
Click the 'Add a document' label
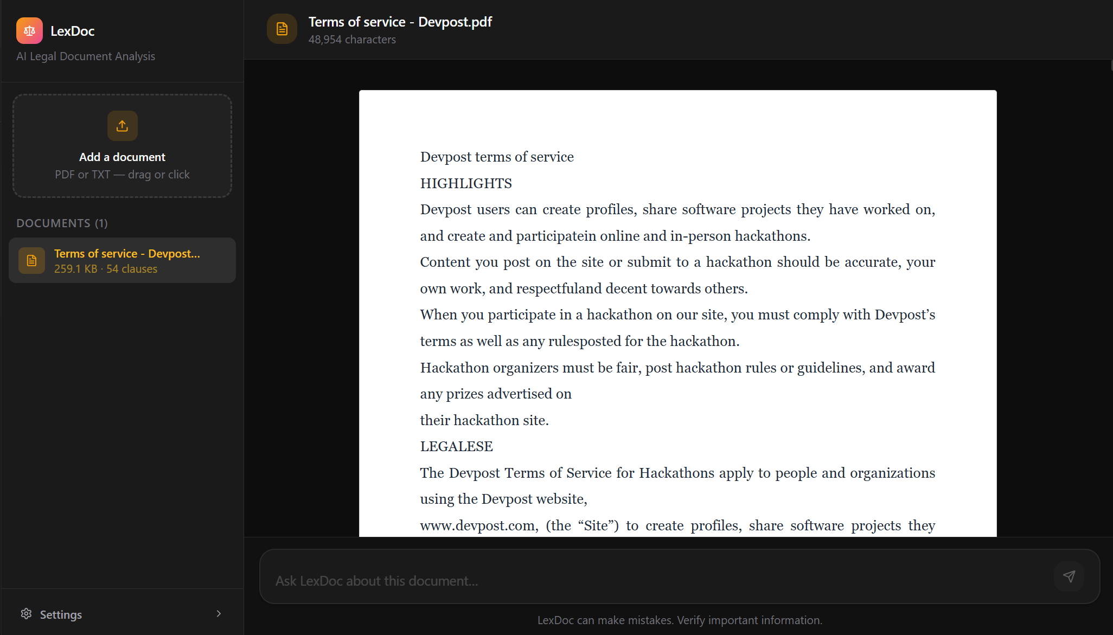point(122,157)
